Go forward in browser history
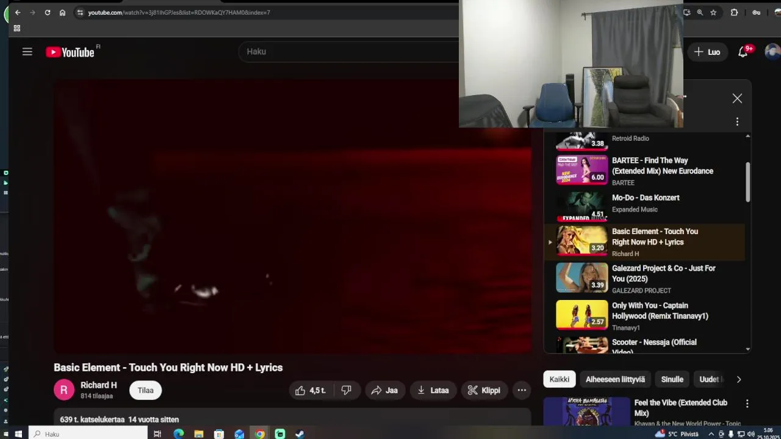This screenshot has width=781, height=439. pyautogui.click(x=32, y=12)
